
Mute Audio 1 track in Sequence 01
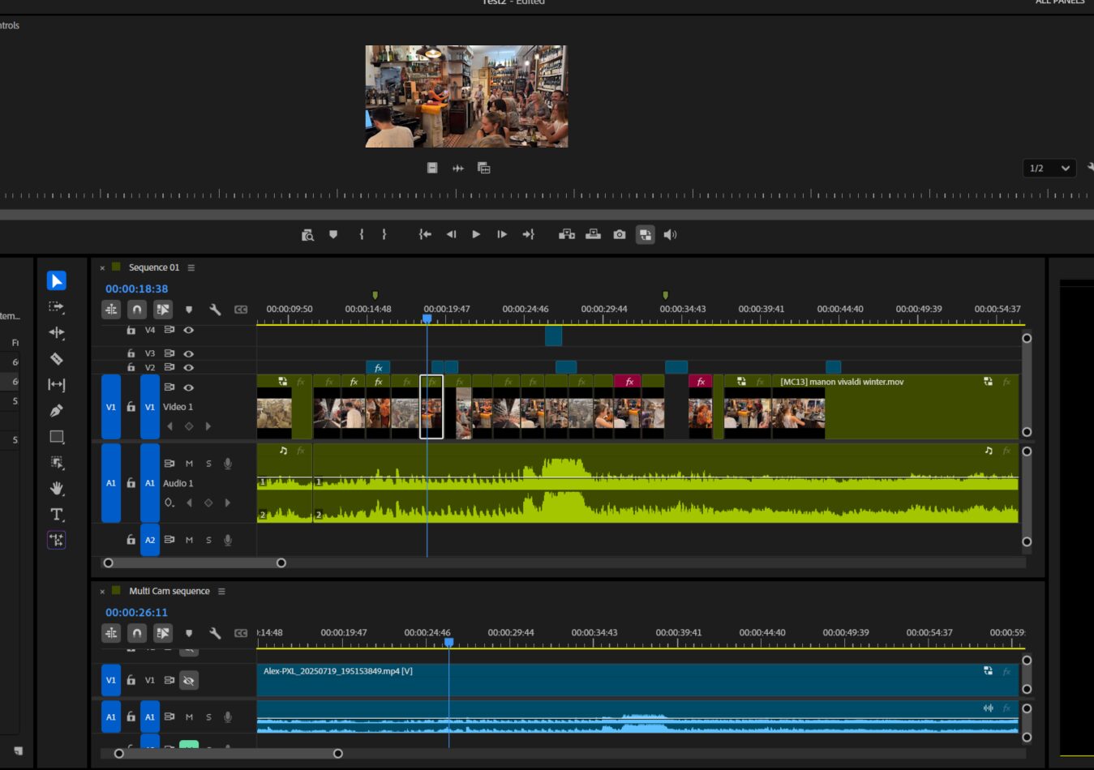click(189, 464)
